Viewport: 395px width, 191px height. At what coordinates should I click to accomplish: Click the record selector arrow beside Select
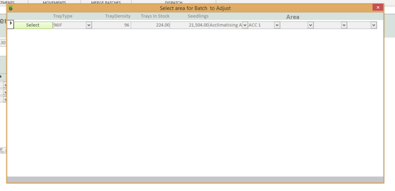point(10,24)
